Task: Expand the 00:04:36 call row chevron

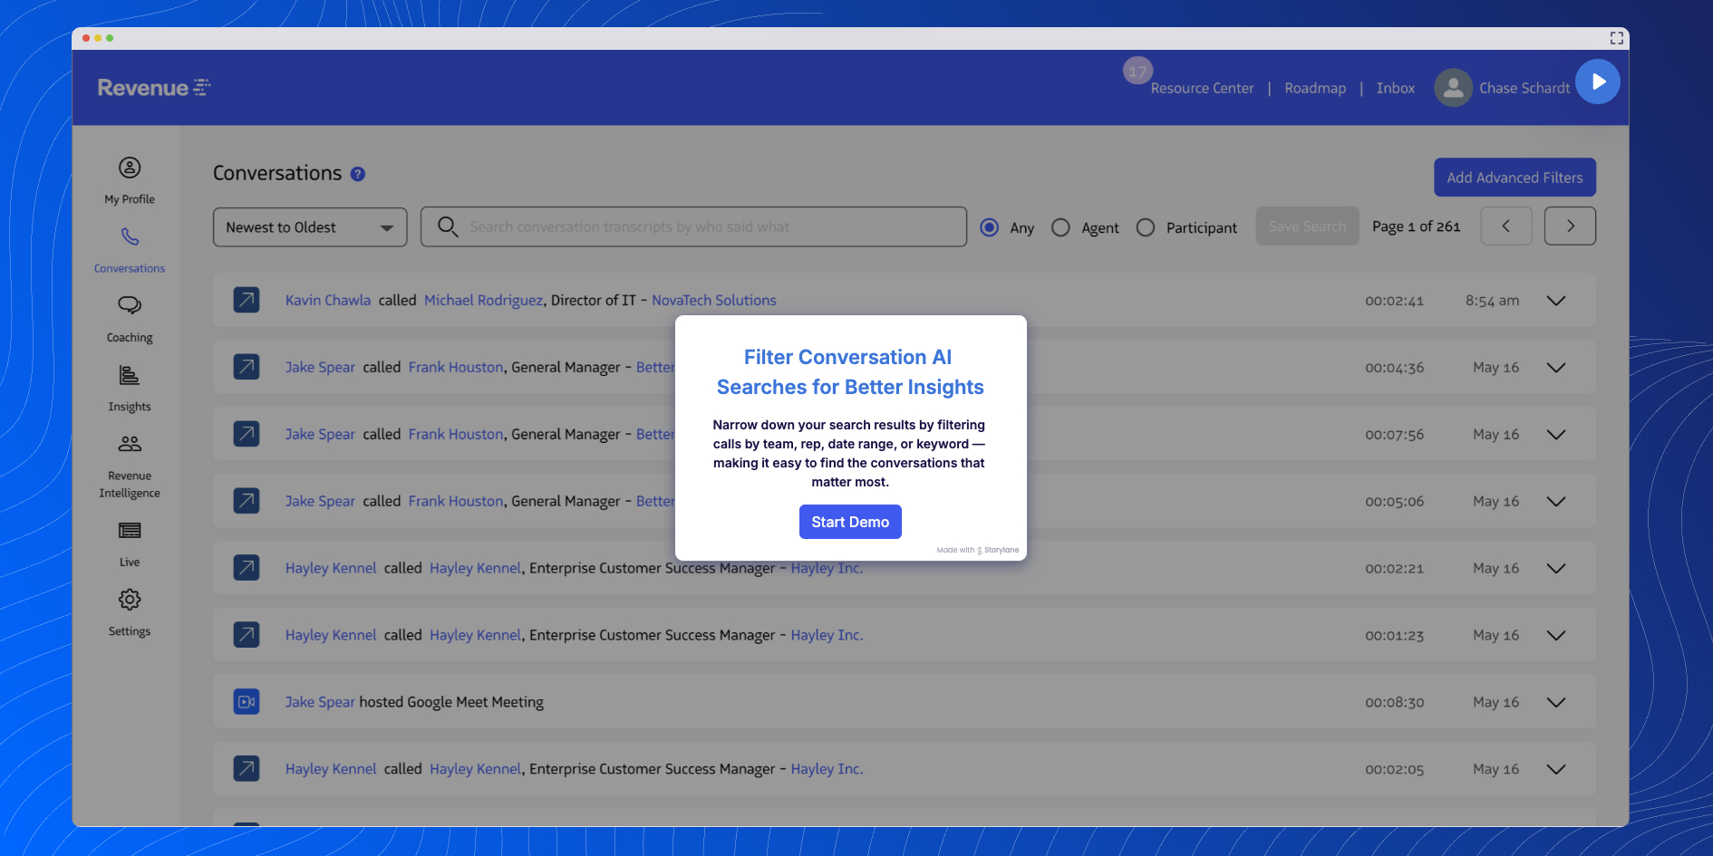Action: pyautogui.click(x=1556, y=368)
